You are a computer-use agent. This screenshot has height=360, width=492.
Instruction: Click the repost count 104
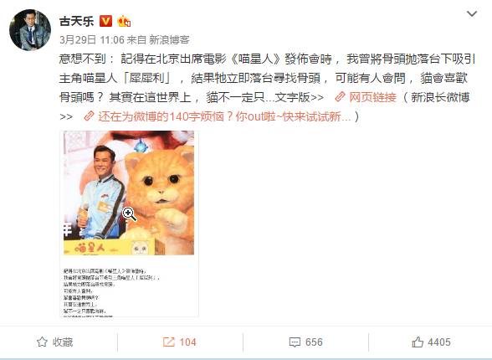click(x=187, y=342)
